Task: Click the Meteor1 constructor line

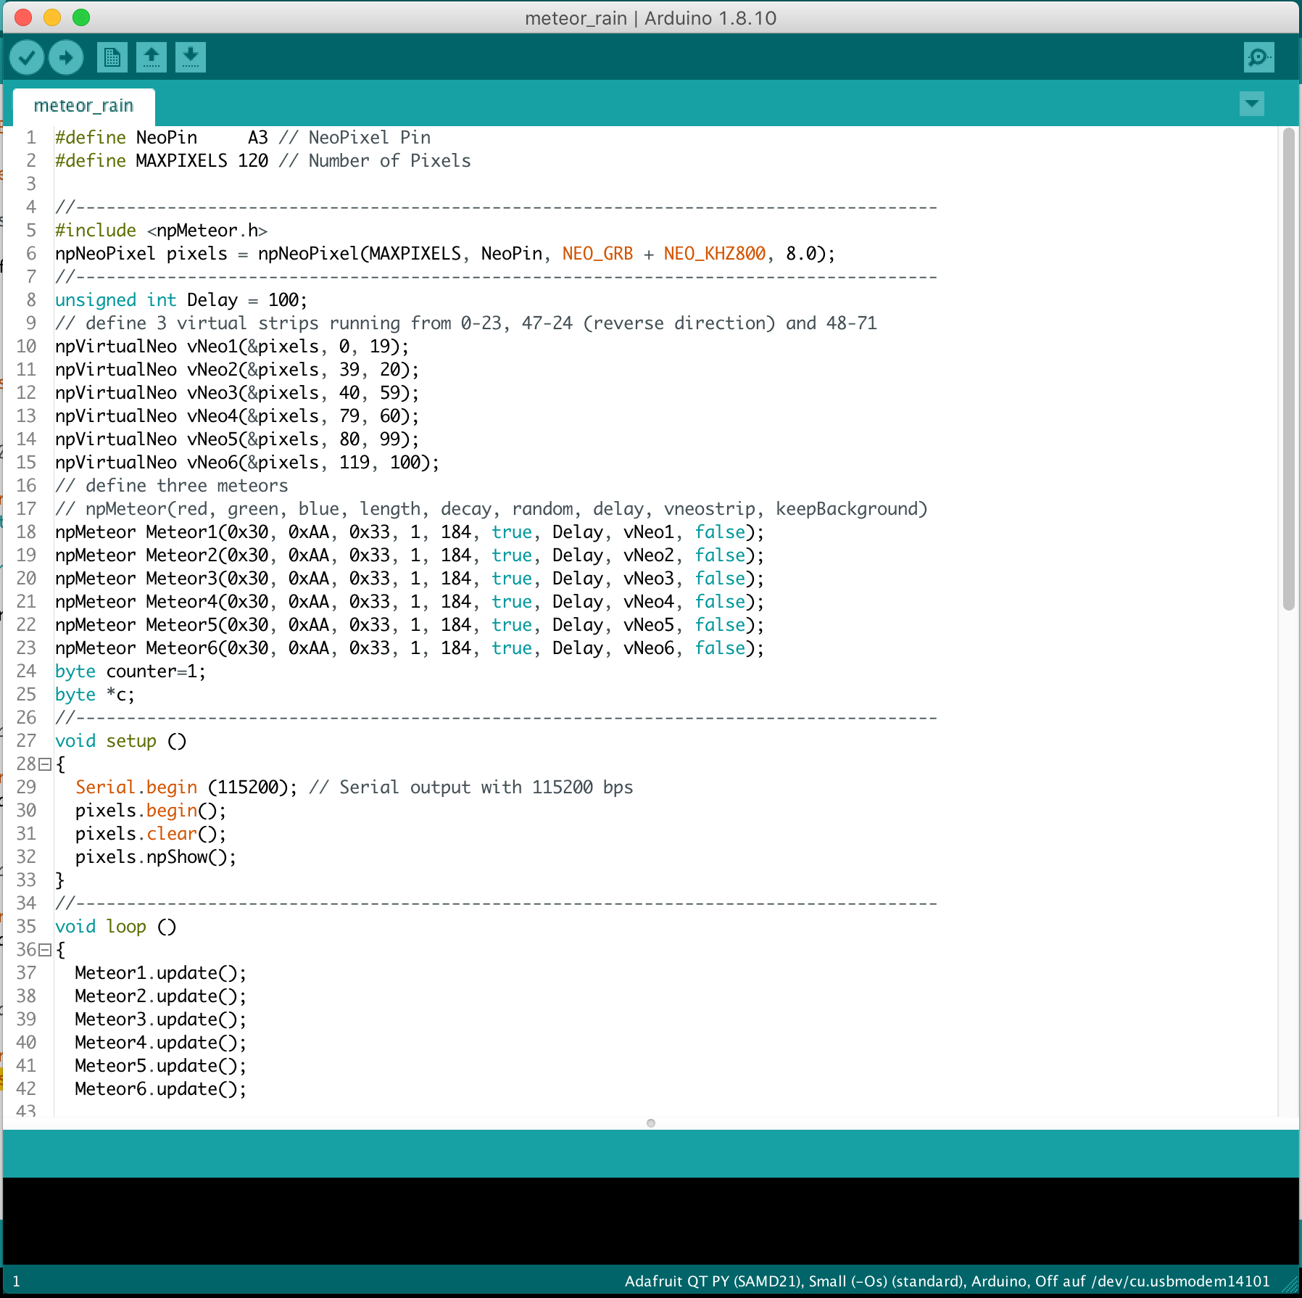Action: tap(410, 532)
